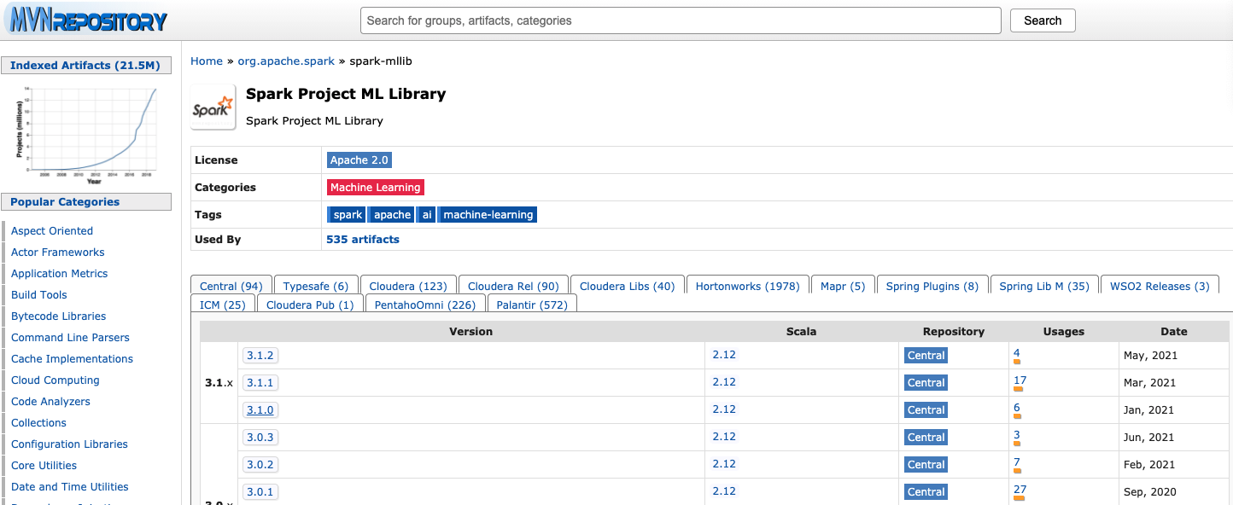Open the 535 artifacts Used By link
Viewport: 1233px width, 505px height.
point(362,239)
